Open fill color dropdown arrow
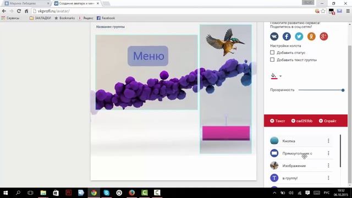352x198 pixels. point(280,76)
